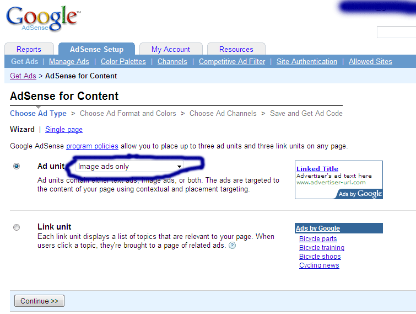Screen dimensions: 416x314
Task: Select the Ad unit radio button
Action: 17,166
